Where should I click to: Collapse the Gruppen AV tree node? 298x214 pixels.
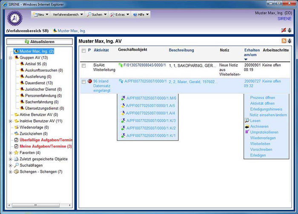coord(10,57)
